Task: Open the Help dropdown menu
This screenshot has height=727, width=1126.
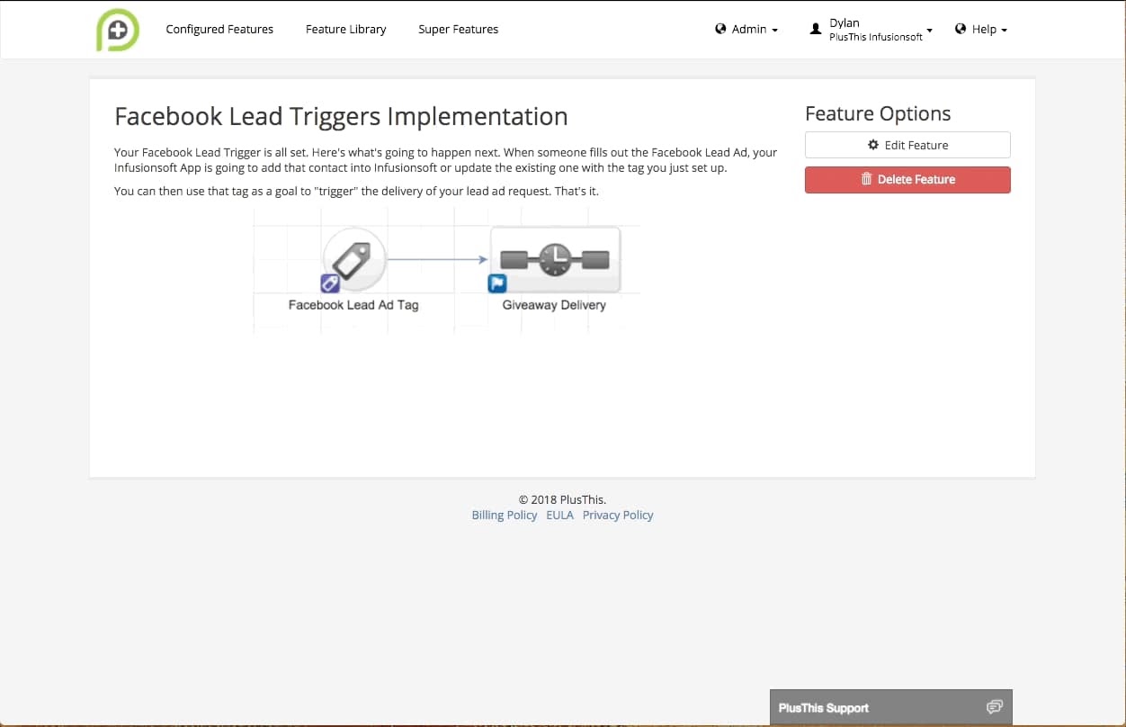Action: [984, 30]
